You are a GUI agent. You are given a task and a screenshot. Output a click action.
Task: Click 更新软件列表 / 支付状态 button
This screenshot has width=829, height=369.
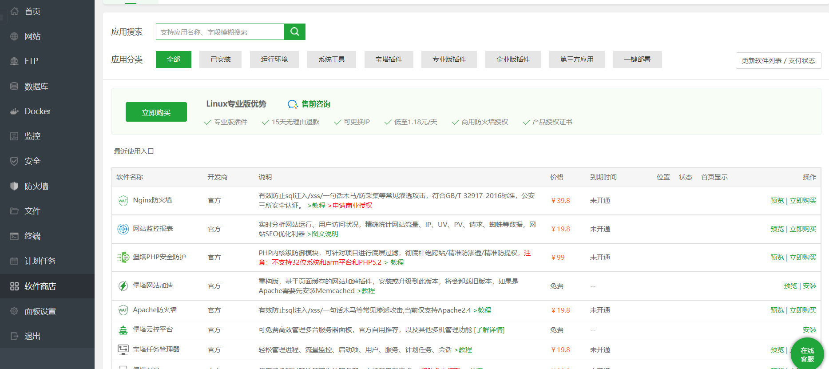point(778,61)
